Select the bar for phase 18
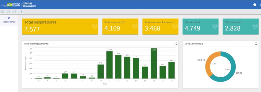The image size is (261, 92). [172, 70]
